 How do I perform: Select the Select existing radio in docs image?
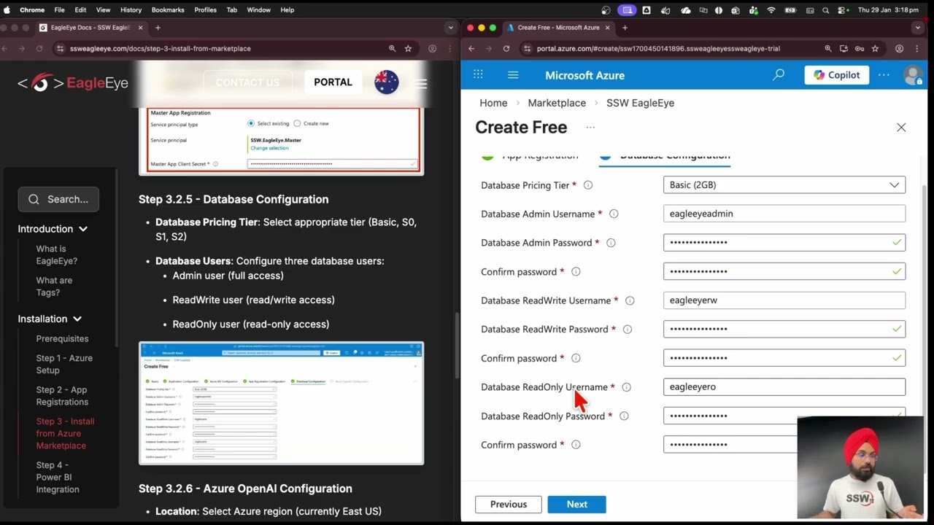pyautogui.click(x=251, y=123)
